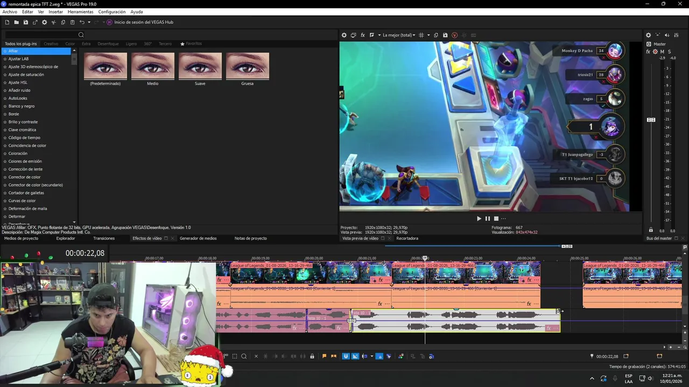This screenshot has width=689, height=387.
Task: Toggle external monitor preview icon
Action: (353, 35)
